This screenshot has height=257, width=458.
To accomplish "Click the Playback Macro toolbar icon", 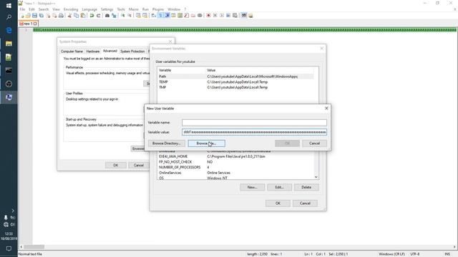I will click(x=222, y=16).
